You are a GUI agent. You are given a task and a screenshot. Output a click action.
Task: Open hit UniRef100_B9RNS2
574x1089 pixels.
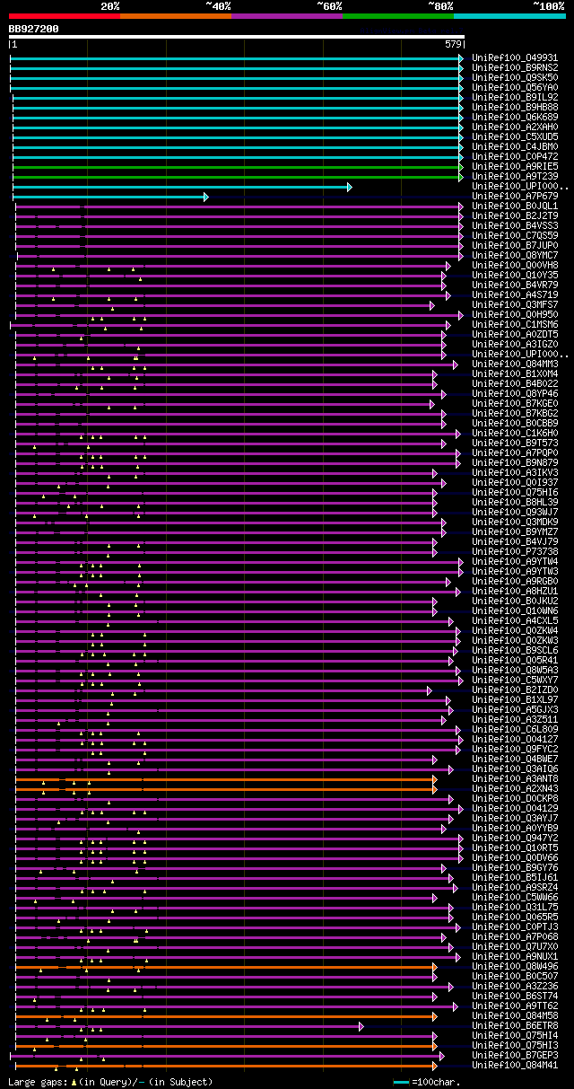pos(515,67)
